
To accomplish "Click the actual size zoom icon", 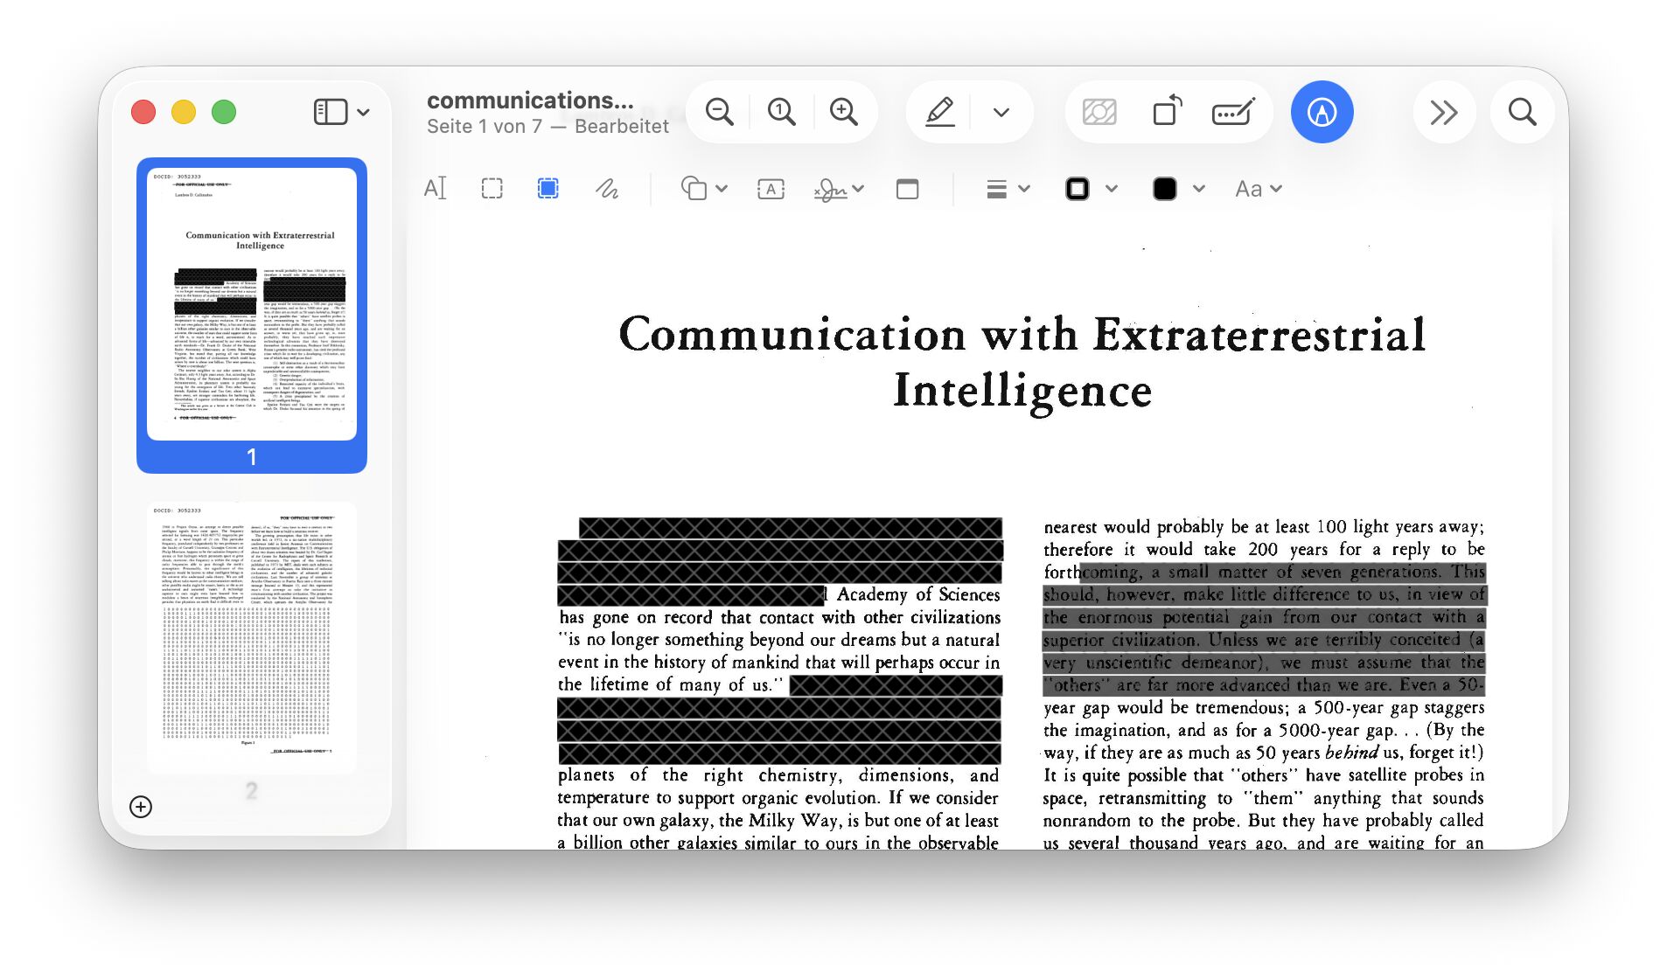I will pyautogui.click(x=781, y=112).
